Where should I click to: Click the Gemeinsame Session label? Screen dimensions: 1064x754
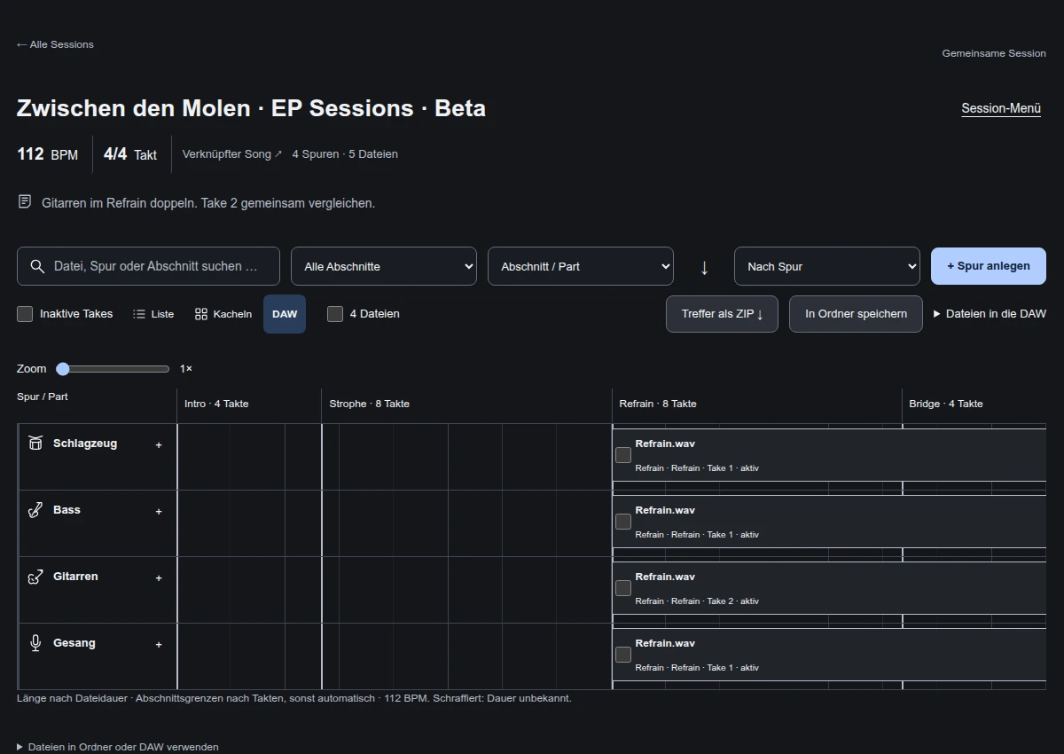(x=994, y=53)
